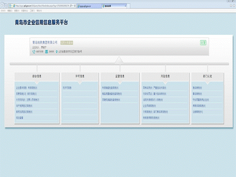Open the 企业异常信息 link
This screenshot has height=177, width=236.
click(149, 106)
